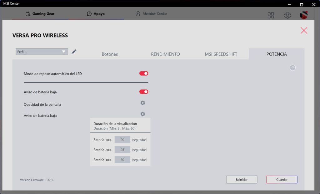Viewport: 320px width, 194px height.
Task: Open the help question mark icon
Action: [292, 68]
